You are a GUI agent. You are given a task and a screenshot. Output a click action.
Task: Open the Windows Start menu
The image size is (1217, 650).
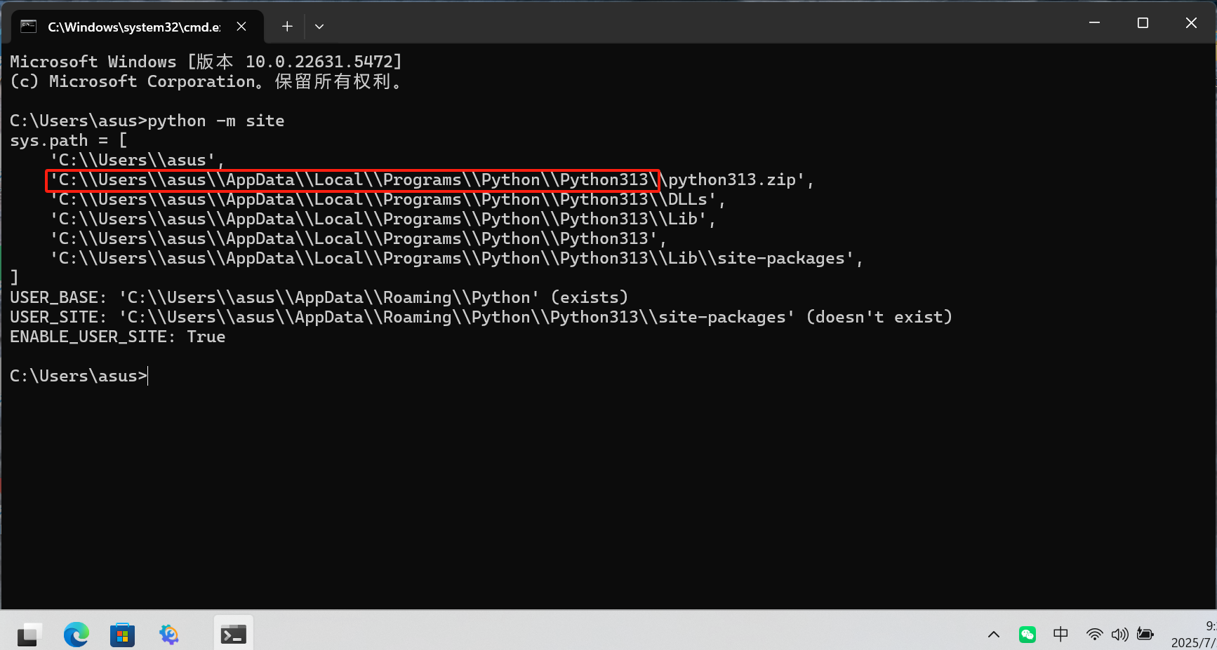click(x=29, y=635)
